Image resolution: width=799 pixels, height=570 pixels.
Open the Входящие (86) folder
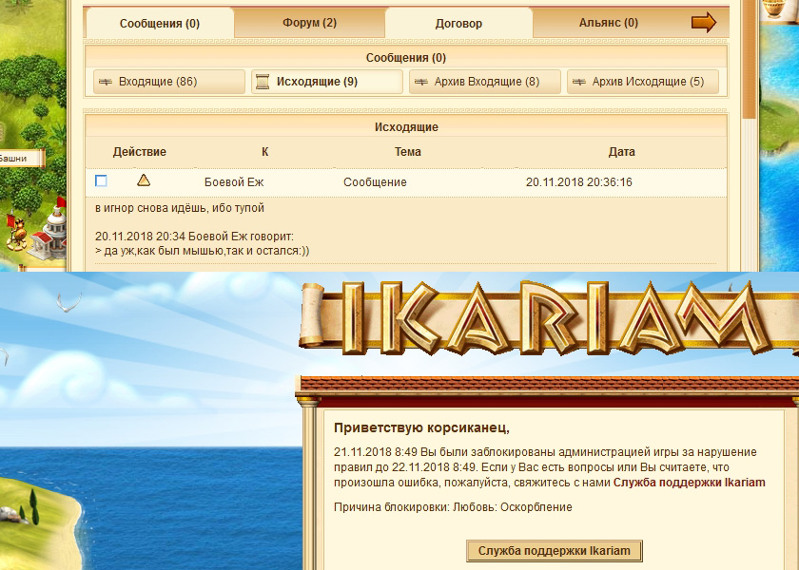[169, 82]
